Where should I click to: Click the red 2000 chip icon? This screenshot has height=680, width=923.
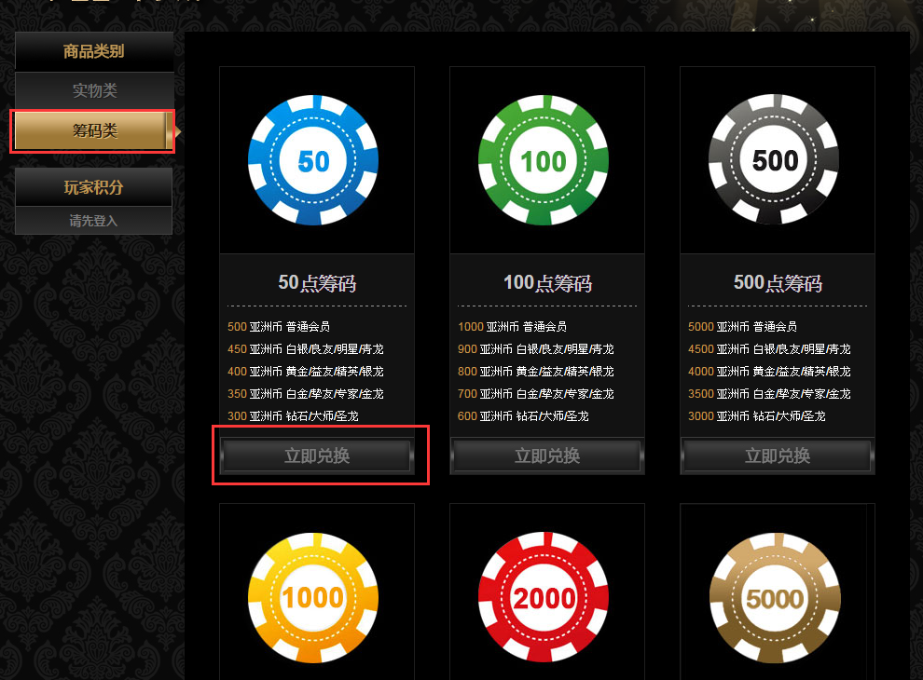(x=544, y=597)
